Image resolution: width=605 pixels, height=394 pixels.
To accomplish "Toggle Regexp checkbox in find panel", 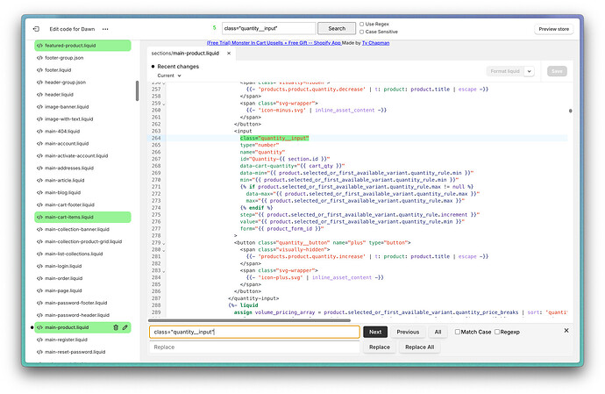I will (x=497, y=332).
